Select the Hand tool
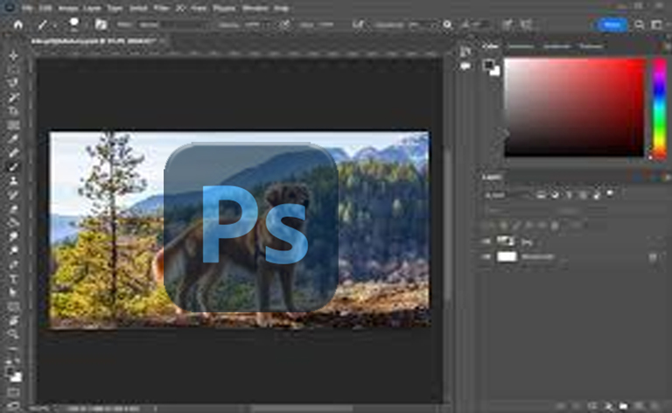Screen dimensions: 672x413 pyautogui.click(x=14, y=320)
